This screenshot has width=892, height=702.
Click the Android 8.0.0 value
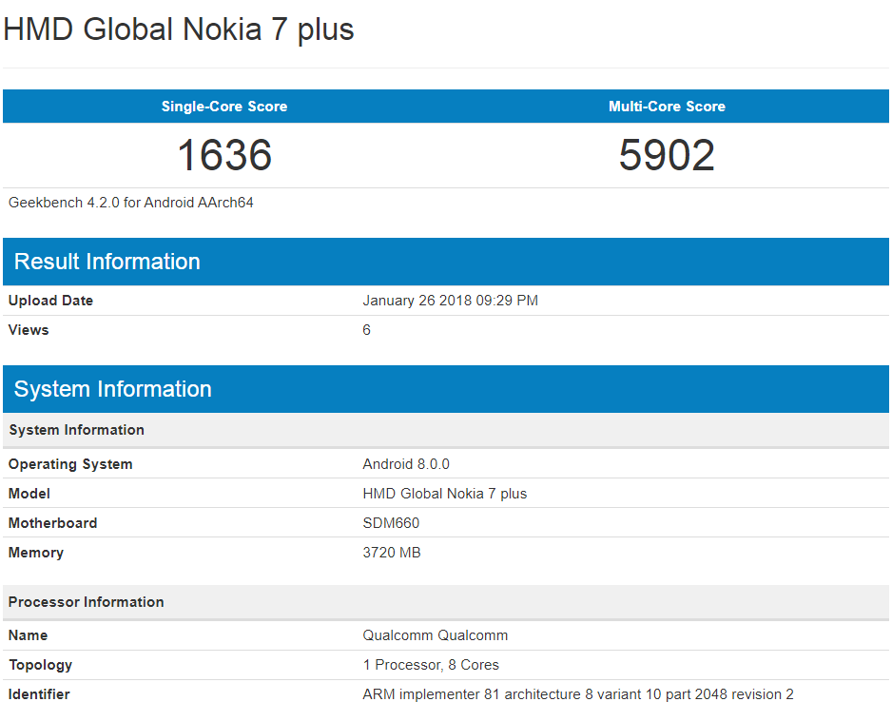pos(406,464)
